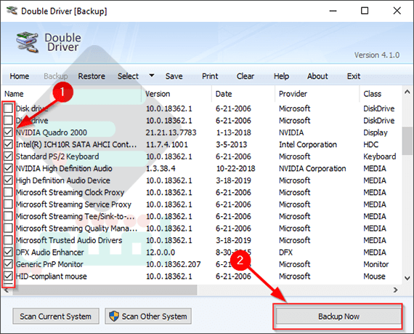
Task: Minimize the Double Driver window
Action: tap(333, 11)
